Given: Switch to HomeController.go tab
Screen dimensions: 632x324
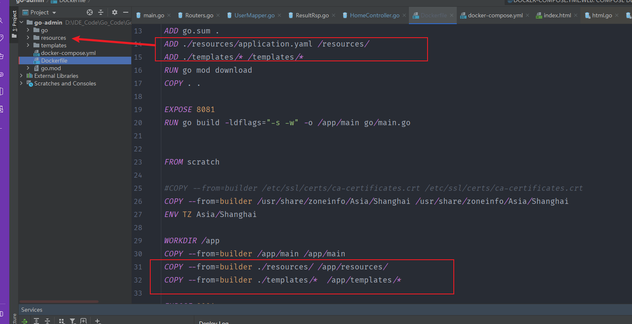Looking at the screenshot, I should 375,15.
